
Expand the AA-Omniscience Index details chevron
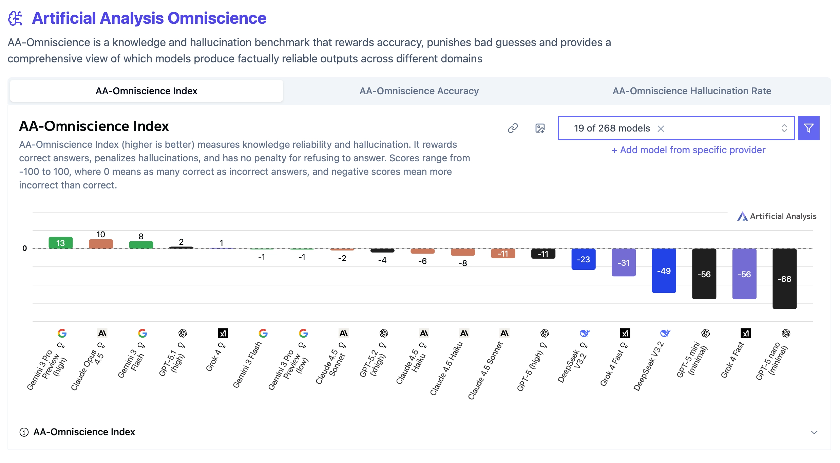[x=814, y=432]
